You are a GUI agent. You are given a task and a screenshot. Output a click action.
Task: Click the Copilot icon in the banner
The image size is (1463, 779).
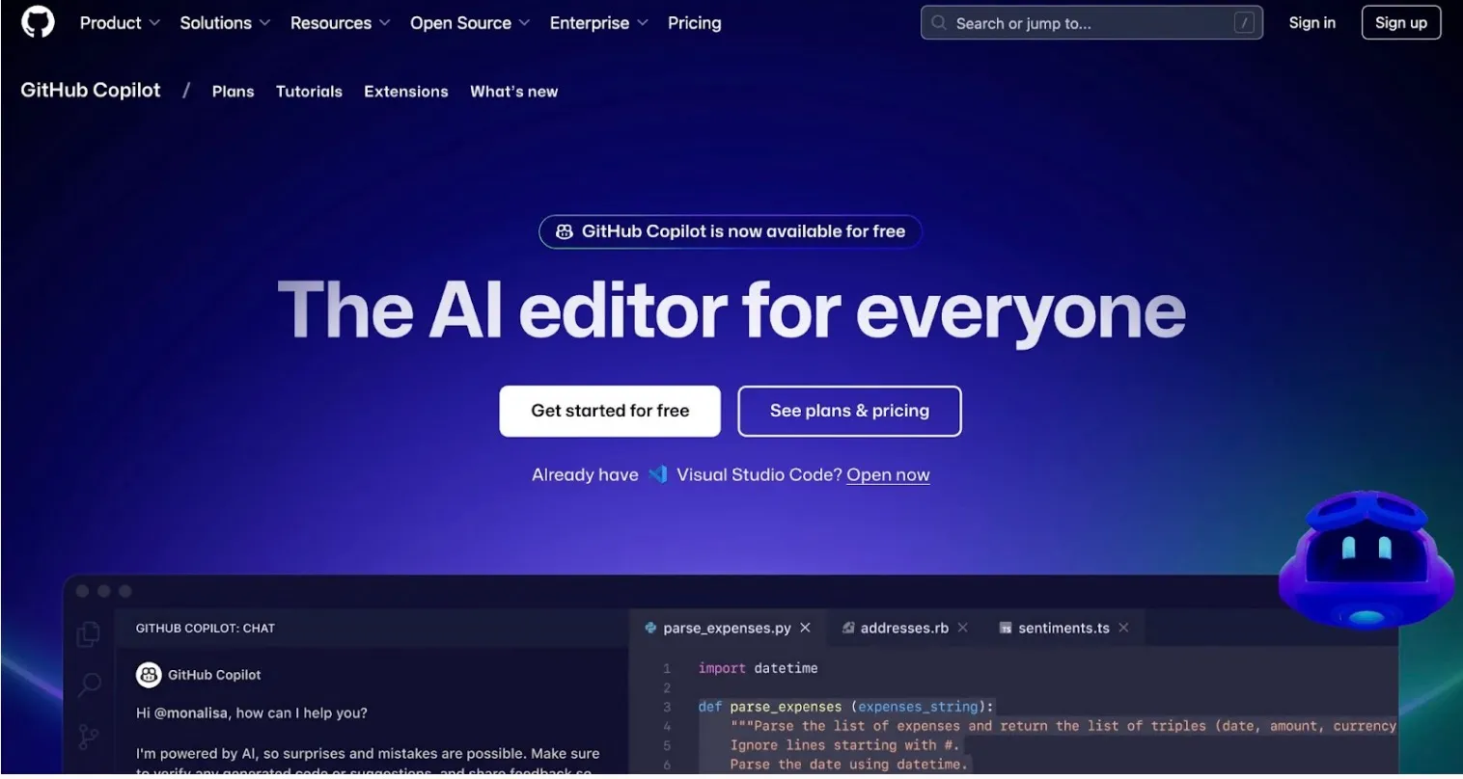coord(565,231)
